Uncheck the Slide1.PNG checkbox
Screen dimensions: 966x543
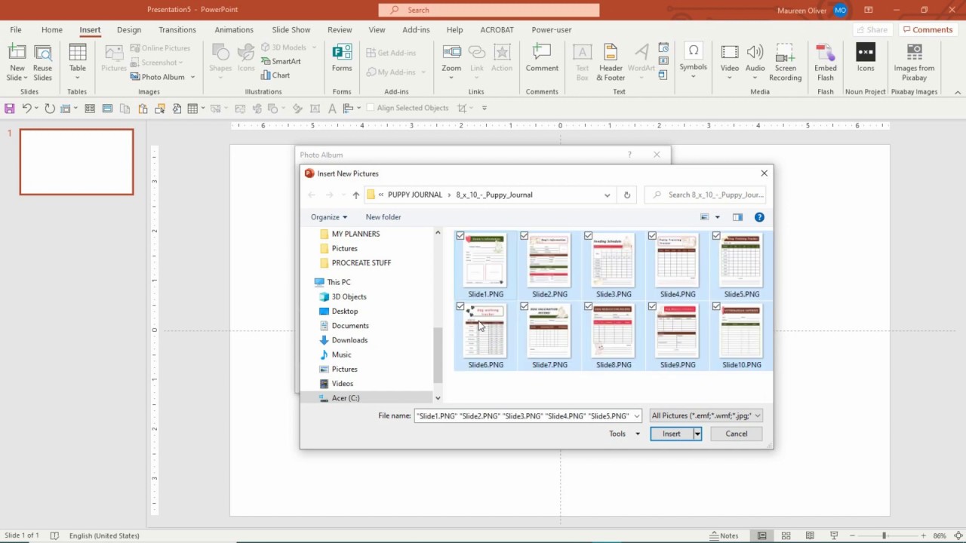(460, 236)
